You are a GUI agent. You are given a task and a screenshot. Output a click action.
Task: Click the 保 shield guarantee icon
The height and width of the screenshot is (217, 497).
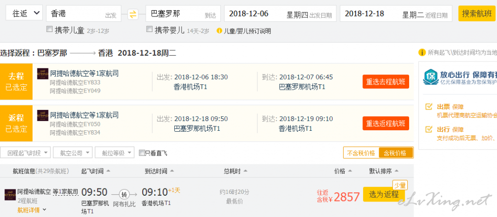pos(431,77)
